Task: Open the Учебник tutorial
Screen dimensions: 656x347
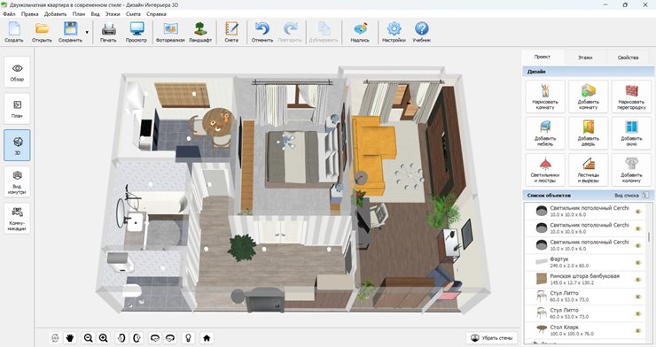Action: pyautogui.click(x=422, y=32)
